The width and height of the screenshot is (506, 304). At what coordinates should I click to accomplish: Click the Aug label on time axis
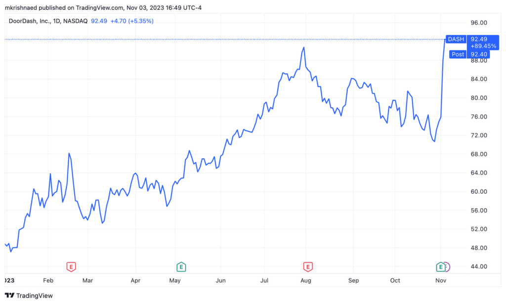[305, 280]
